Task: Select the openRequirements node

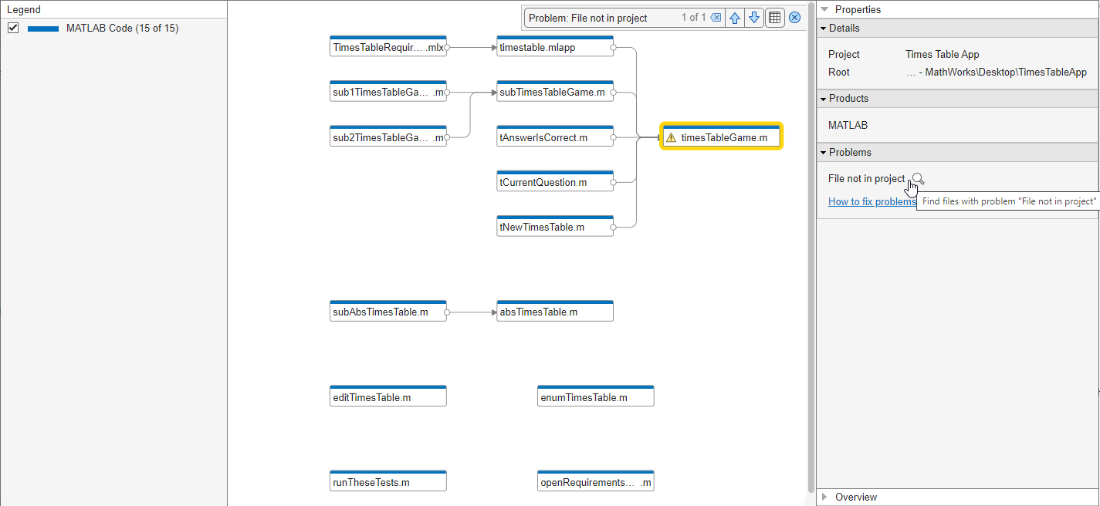Action: click(596, 481)
